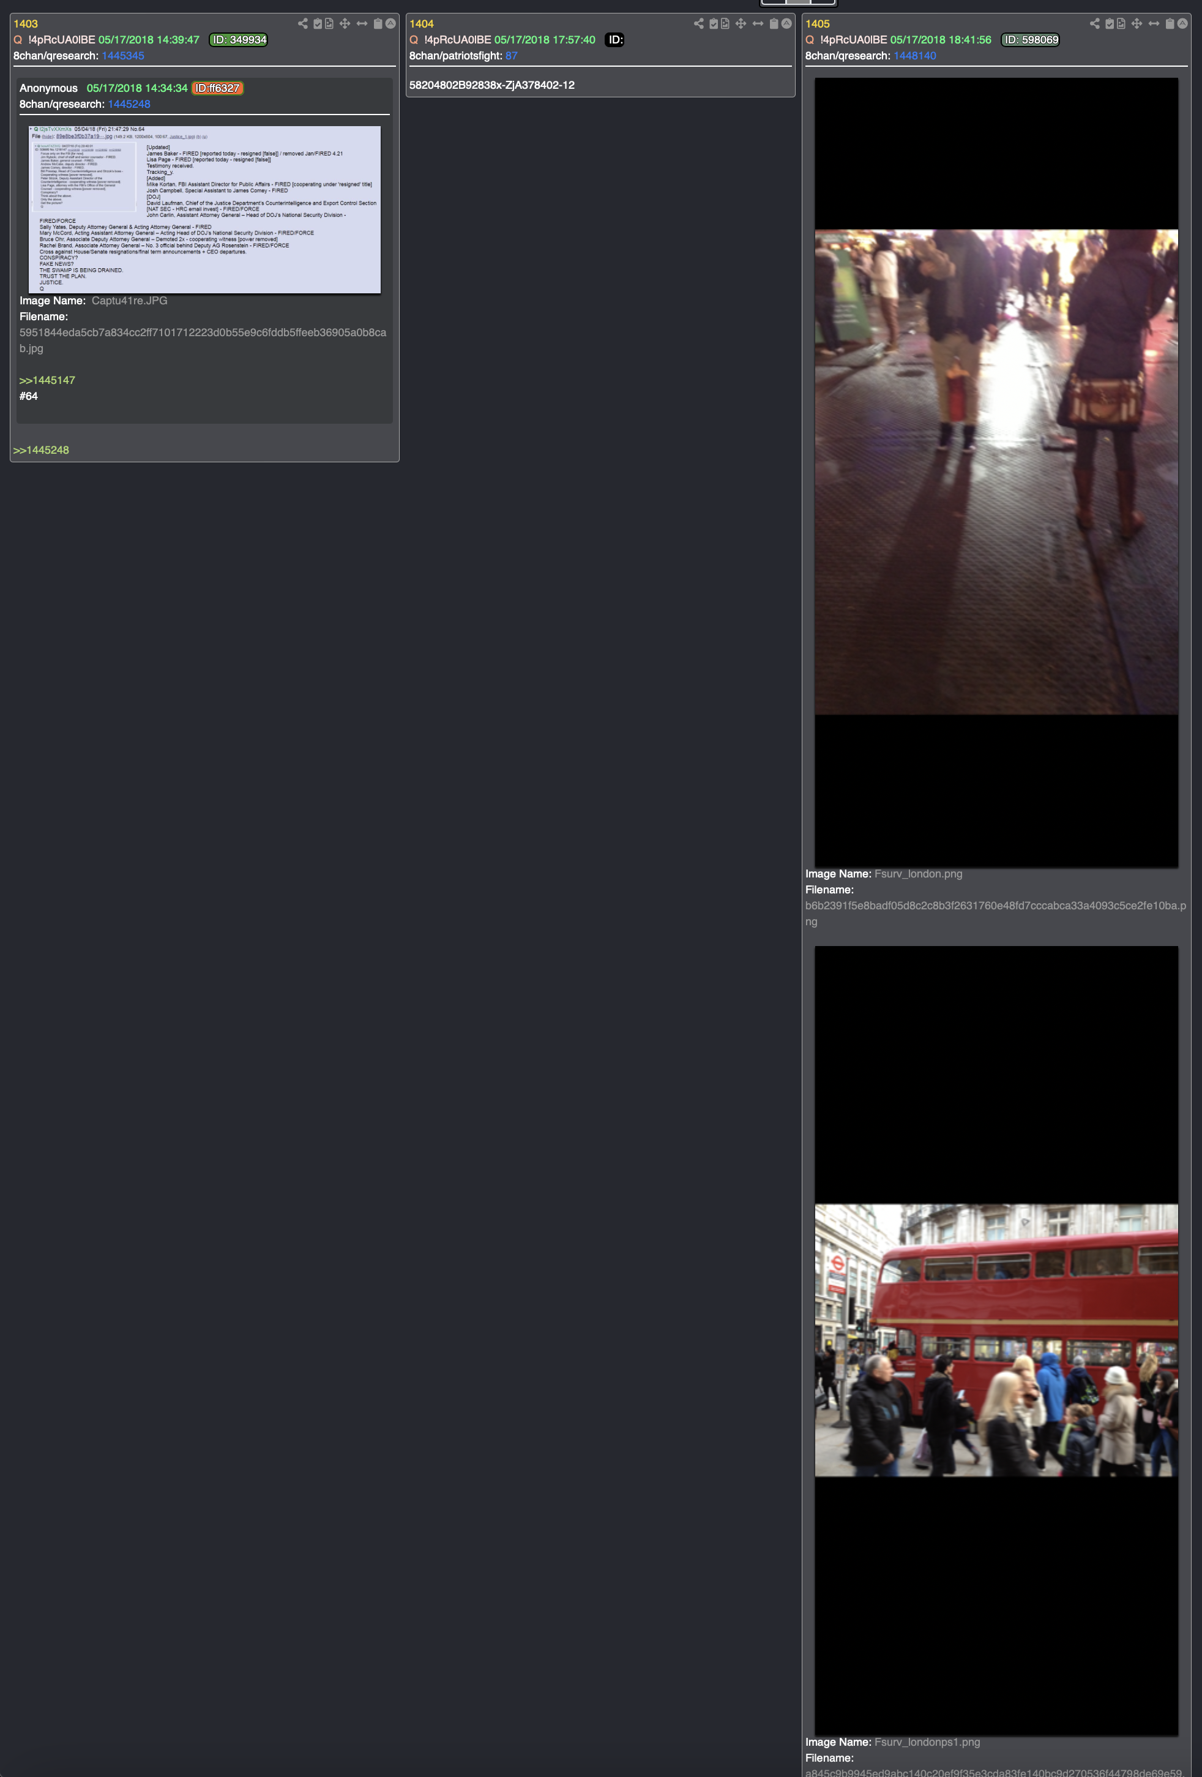Click the Anonymous poster name

pos(48,88)
